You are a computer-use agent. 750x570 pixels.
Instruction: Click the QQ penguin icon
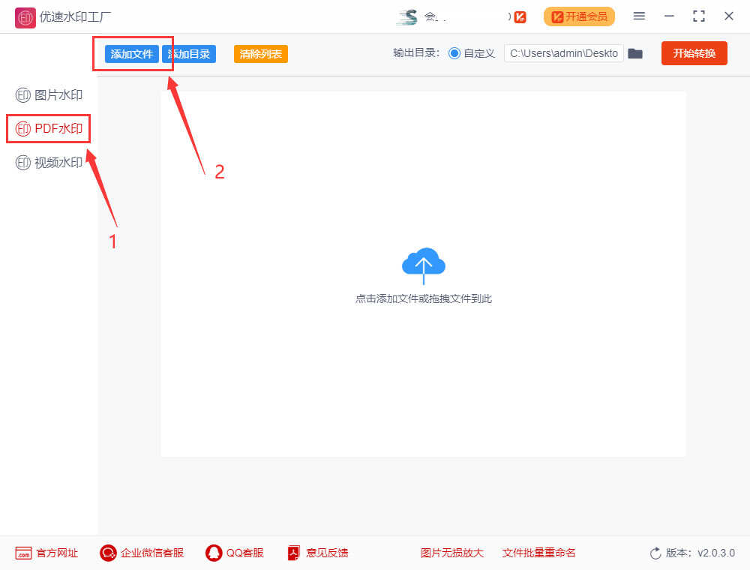click(x=213, y=553)
